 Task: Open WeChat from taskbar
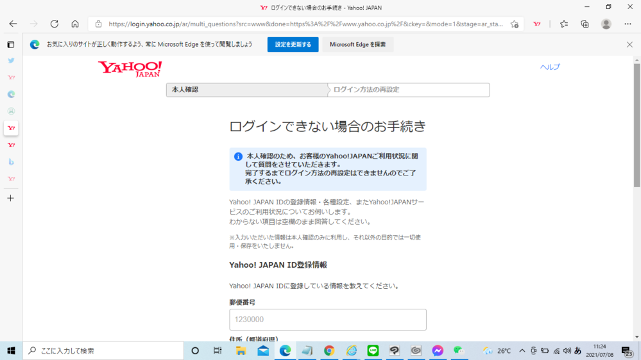click(x=459, y=350)
